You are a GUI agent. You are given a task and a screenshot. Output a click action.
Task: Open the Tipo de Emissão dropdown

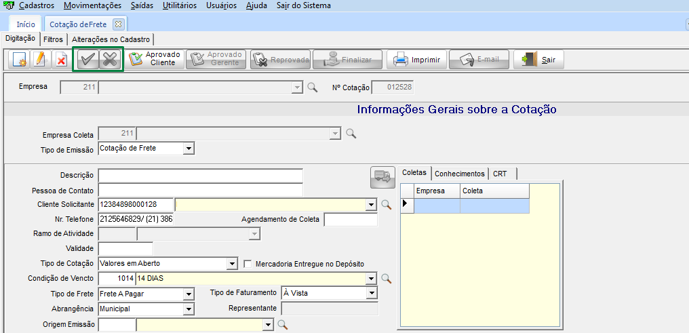[189, 148]
